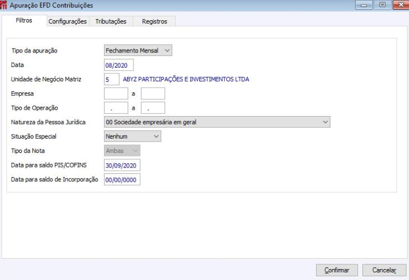Expand the Tipo da apuração dropdown
This screenshot has height=280, width=409.
(x=138, y=51)
